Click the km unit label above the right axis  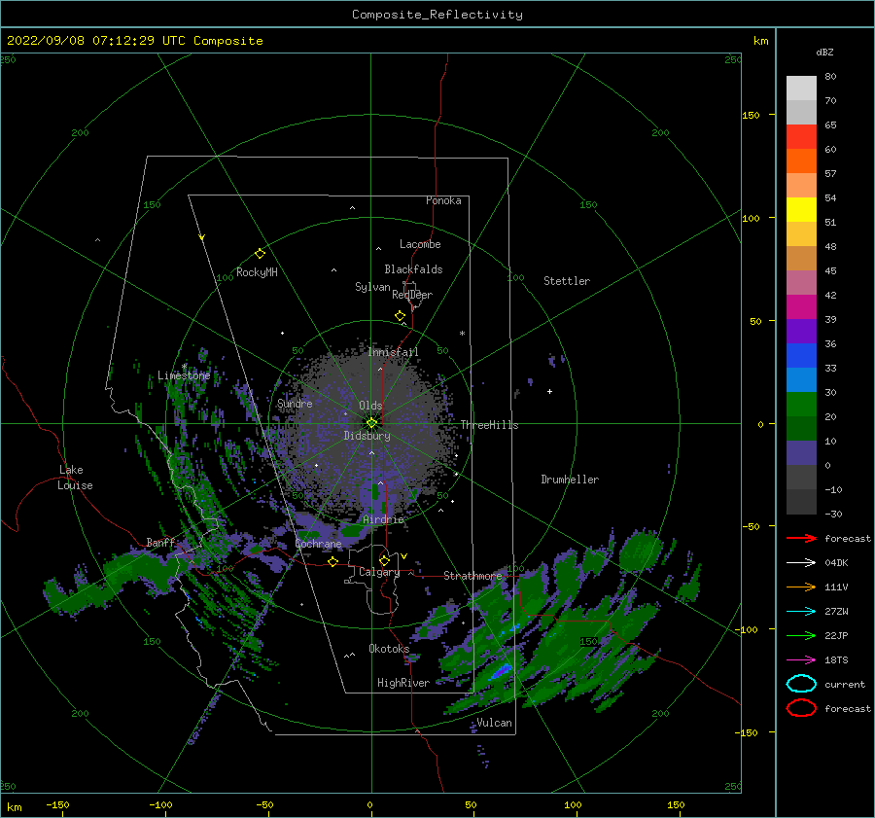pyautogui.click(x=760, y=41)
